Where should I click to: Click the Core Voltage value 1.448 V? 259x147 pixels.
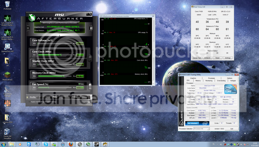pos(219,93)
